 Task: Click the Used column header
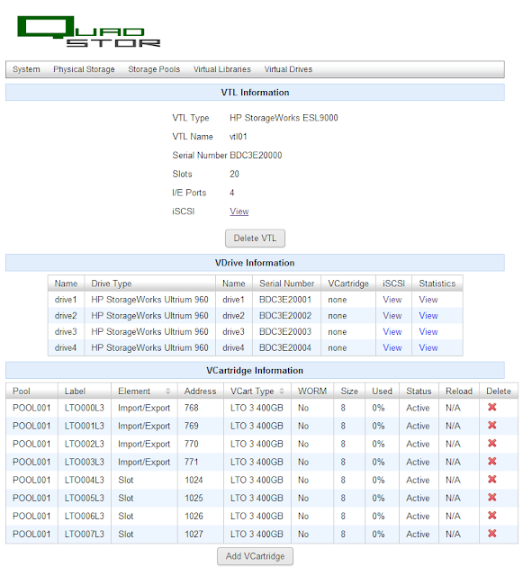pos(382,391)
